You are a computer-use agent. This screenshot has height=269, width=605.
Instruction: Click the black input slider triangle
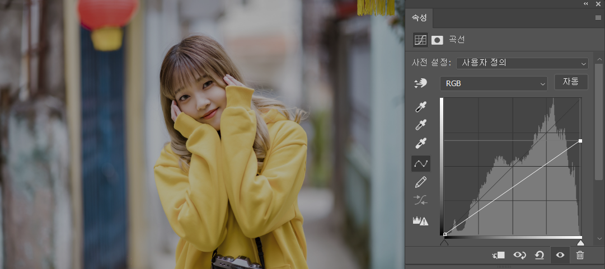[x=444, y=243]
